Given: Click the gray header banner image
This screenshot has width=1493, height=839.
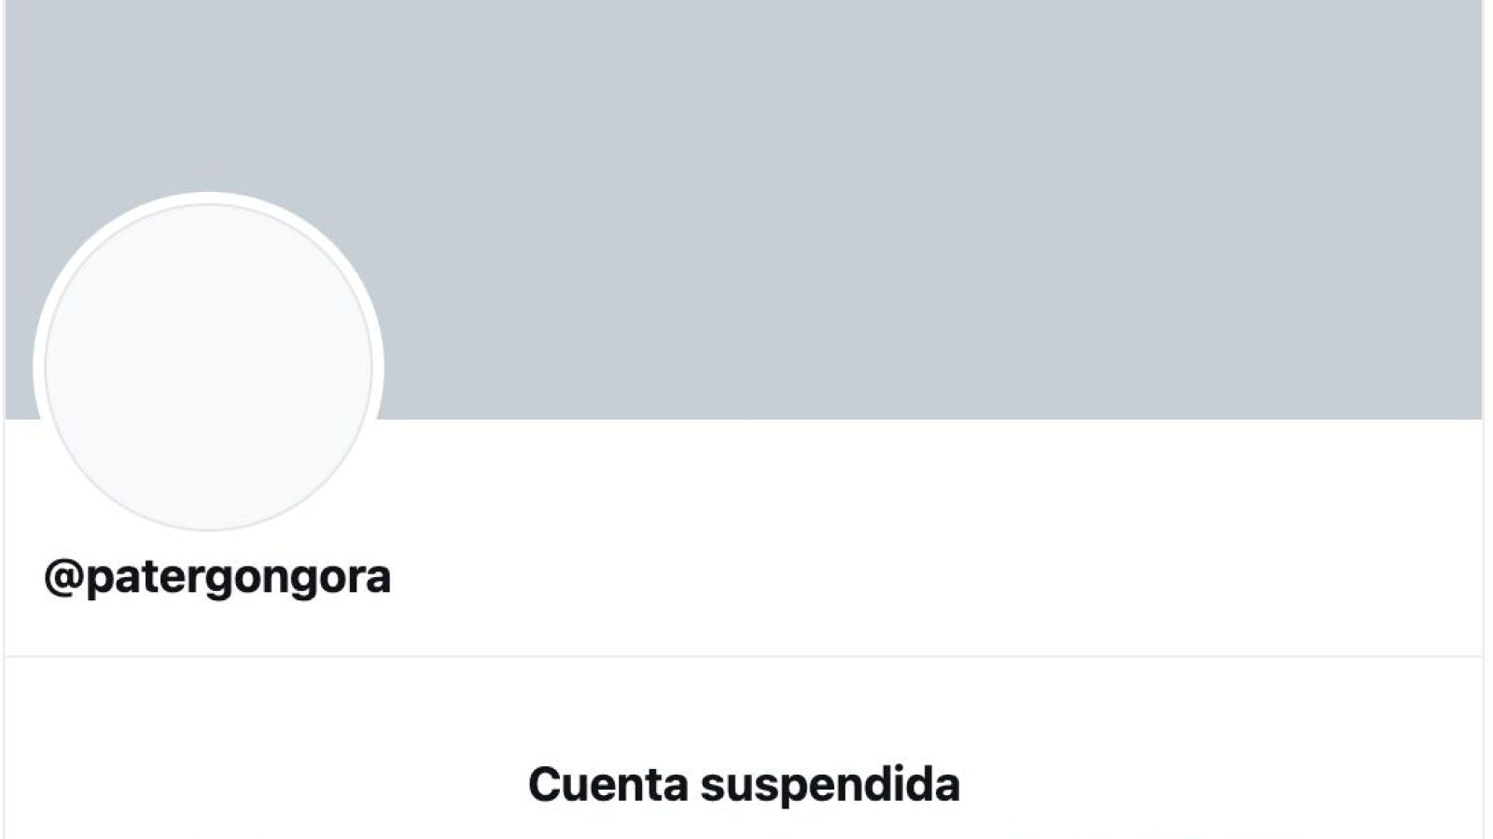Looking at the screenshot, I should (x=744, y=210).
